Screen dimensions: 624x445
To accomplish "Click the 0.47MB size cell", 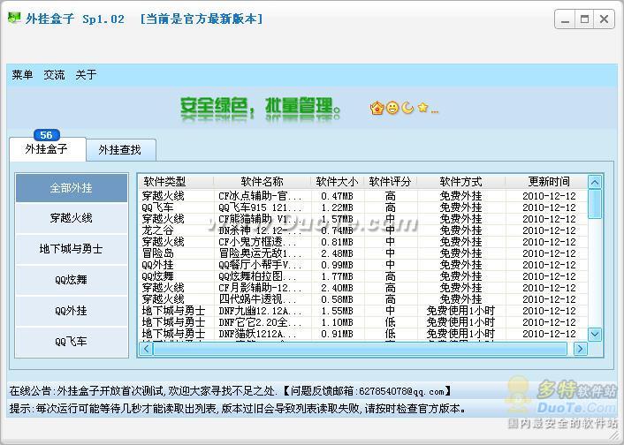I will coord(337,196).
